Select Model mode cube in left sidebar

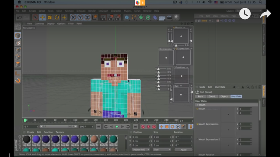tap(17, 36)
